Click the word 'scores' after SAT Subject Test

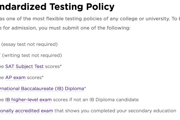pyautogui.click(x=52, y=67)
